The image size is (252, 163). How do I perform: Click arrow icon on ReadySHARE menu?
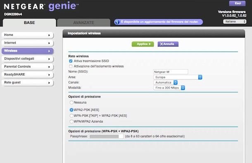tap(49, 75)
